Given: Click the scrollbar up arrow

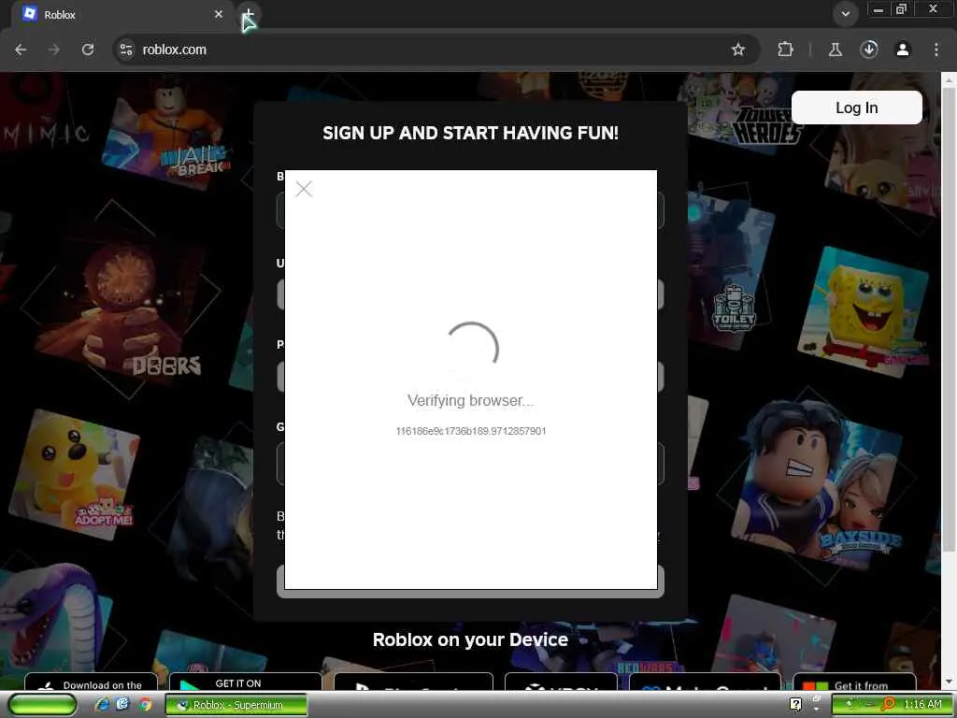Looking at the screenshot, I should click(x=950, y=79).
